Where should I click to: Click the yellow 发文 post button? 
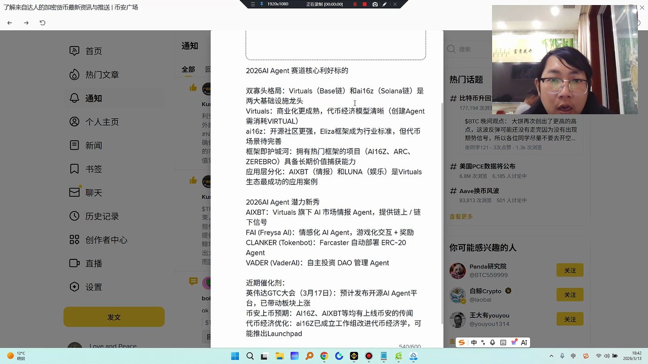114,317
